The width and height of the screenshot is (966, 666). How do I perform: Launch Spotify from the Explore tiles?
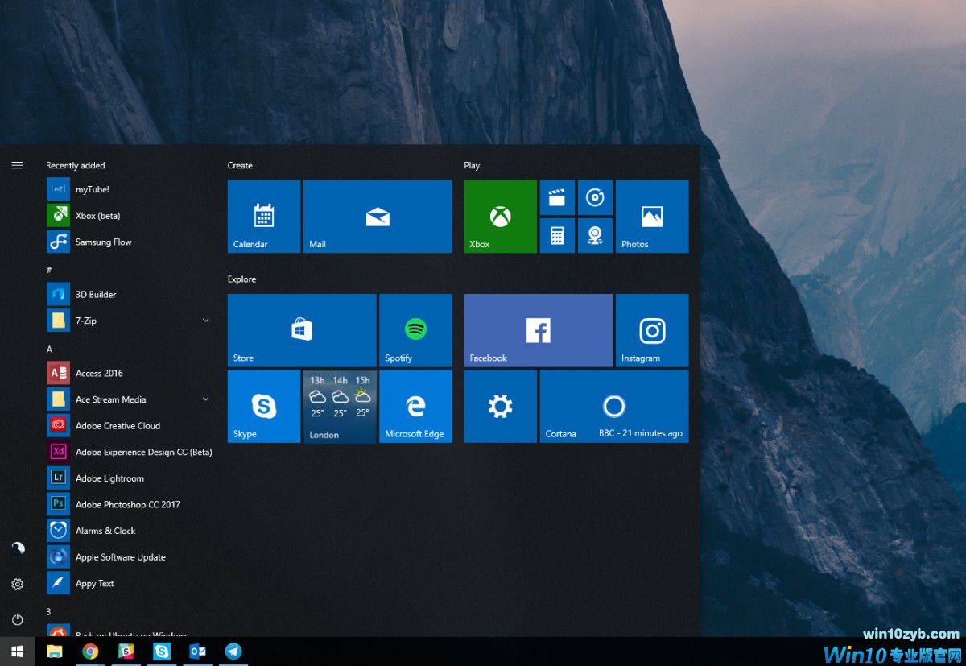coord(415,330)
